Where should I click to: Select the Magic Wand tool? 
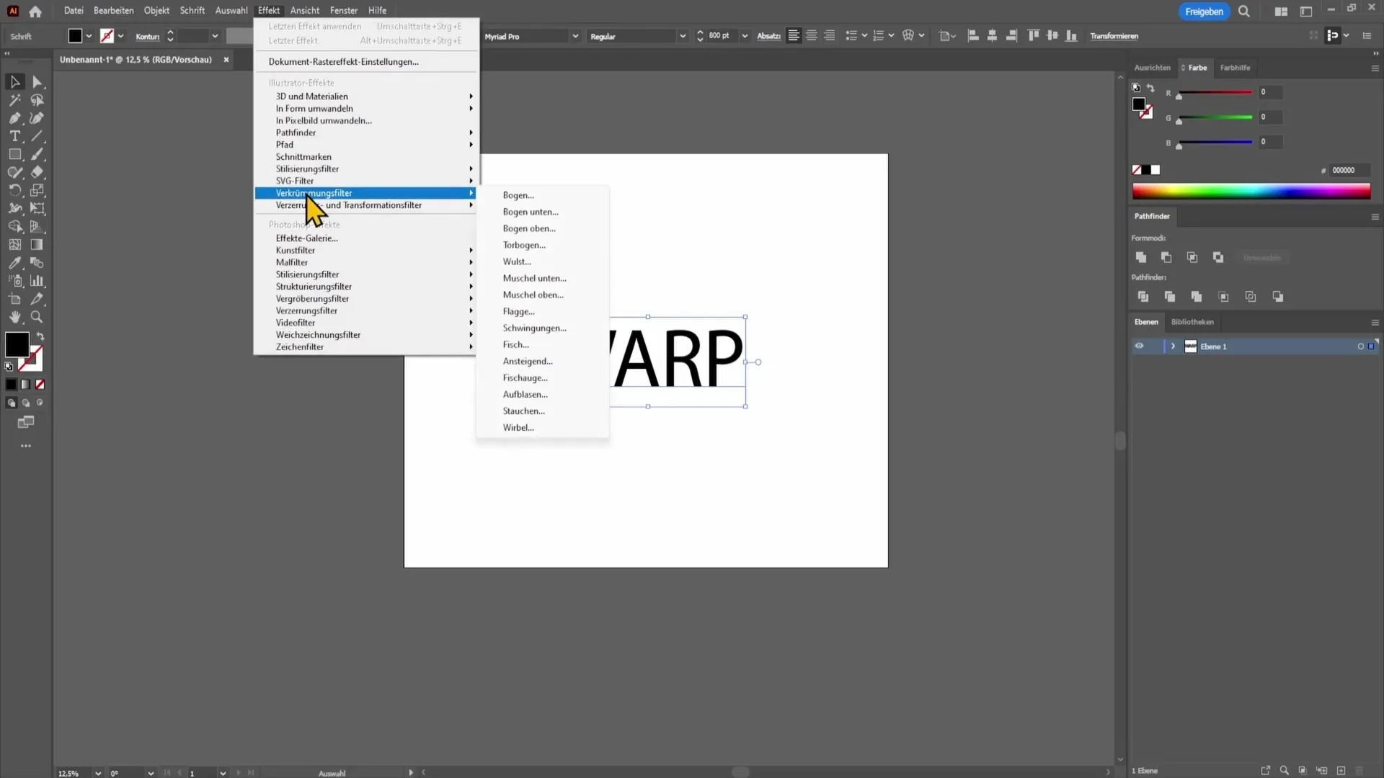click(x=15, y=100)
